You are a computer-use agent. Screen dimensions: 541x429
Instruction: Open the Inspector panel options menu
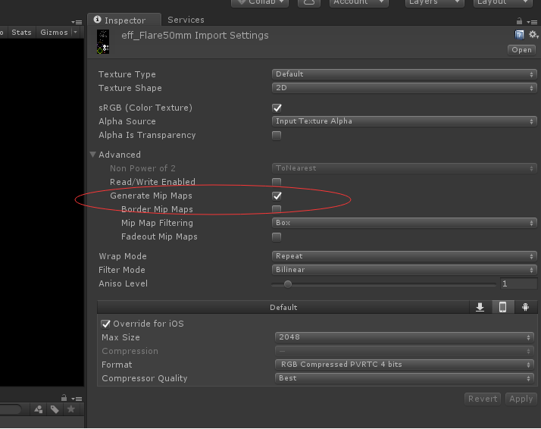coord(532,22)
